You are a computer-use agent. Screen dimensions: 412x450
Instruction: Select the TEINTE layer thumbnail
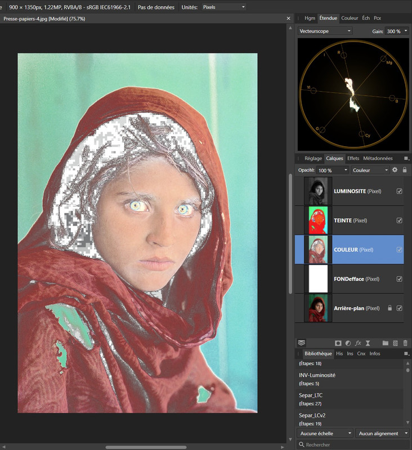pos(318,220)
